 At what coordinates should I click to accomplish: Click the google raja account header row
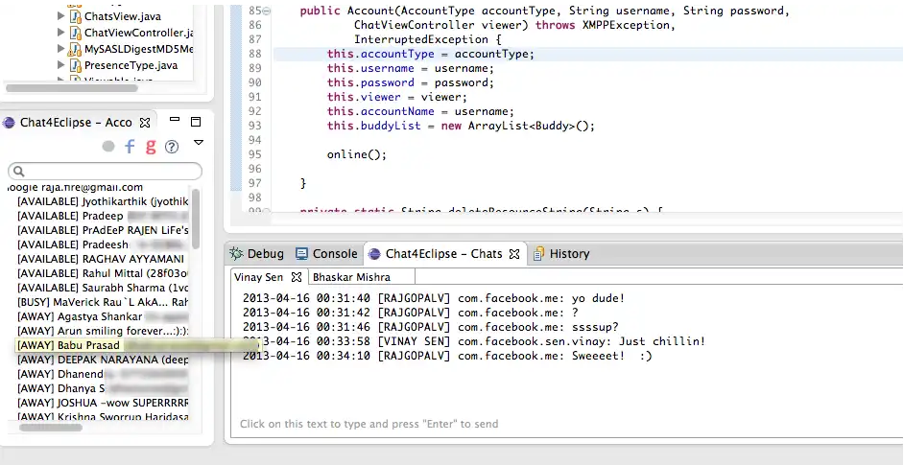[76, 187]
